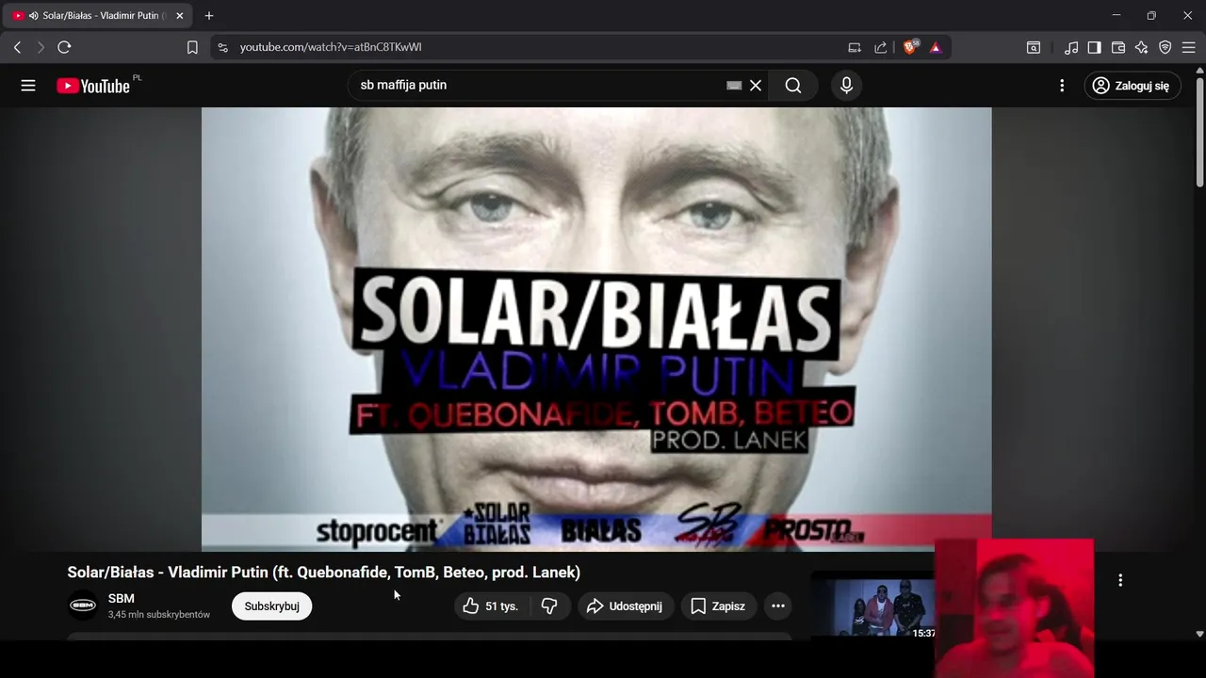Viewport: 1206px width, 678px height.
Task: Share this page from the address bar
Action: (x=880, y=47)
